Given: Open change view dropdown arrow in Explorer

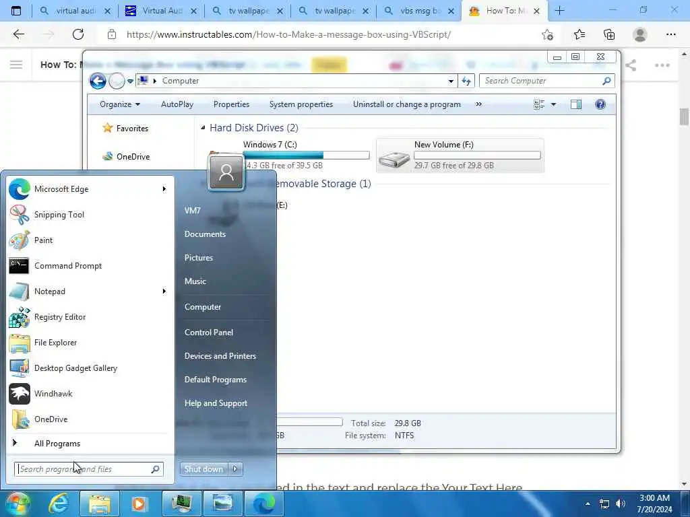Looking at the screenshot, I should [554, 104].
